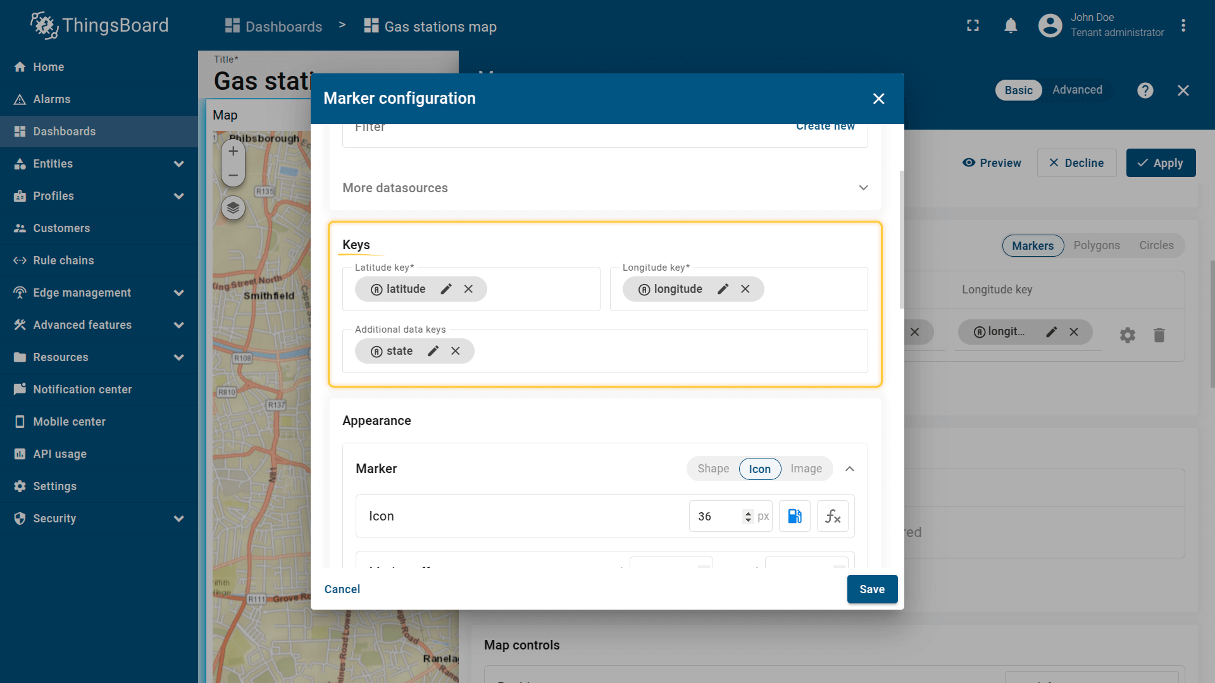Select the Image marker type
1215x683 pixels.
click(806, 469)
